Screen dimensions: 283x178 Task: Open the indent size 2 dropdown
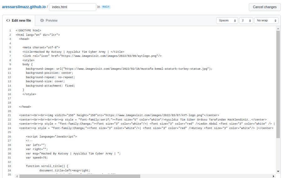coord(246,20)
